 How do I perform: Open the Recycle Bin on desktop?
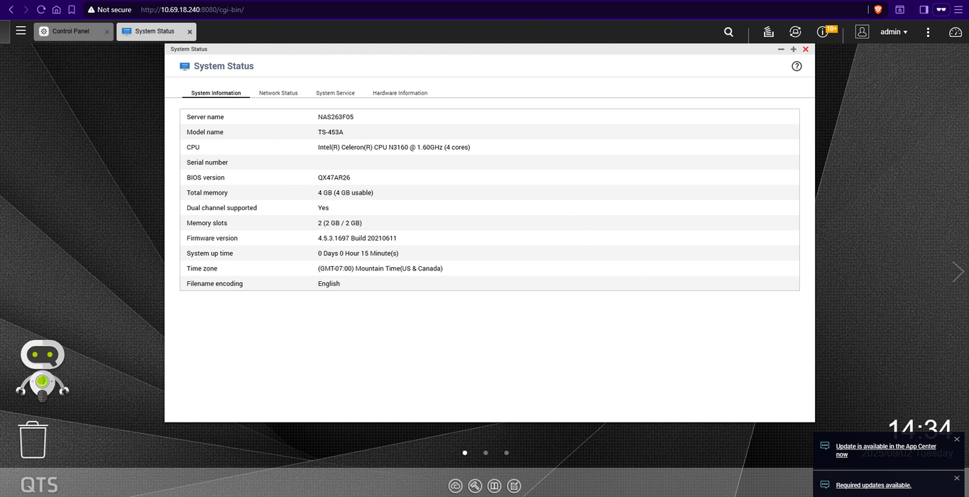(33, 440)
